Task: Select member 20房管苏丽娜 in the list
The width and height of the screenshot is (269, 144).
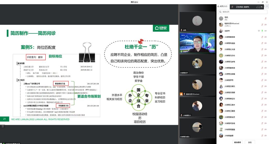Action: point(230,92)
